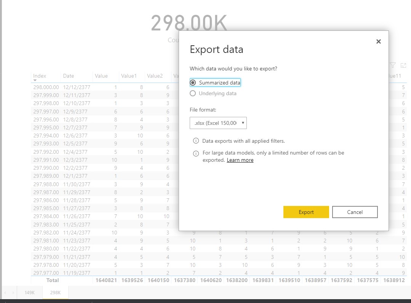
Task: Select the 297,978.00 index cell
Action: coord(46,265)
